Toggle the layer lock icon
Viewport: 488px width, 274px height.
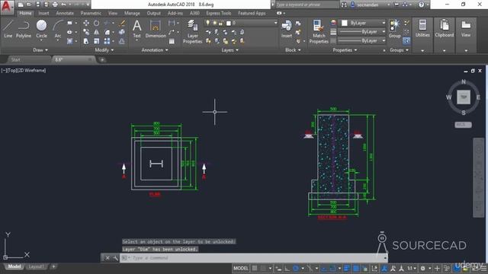coord(221,23)
